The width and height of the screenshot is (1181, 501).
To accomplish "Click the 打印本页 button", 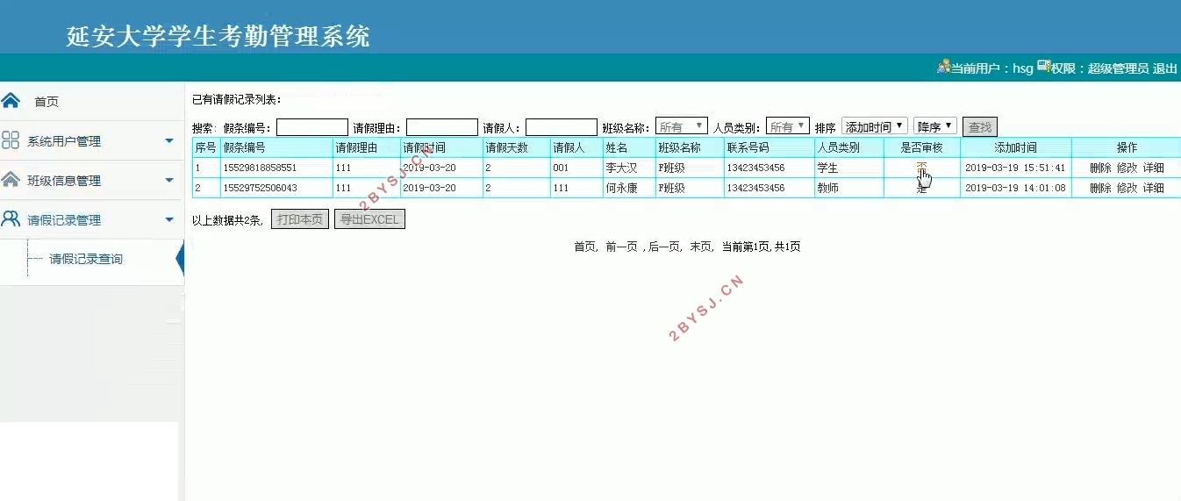I will (x=299, y=219).
